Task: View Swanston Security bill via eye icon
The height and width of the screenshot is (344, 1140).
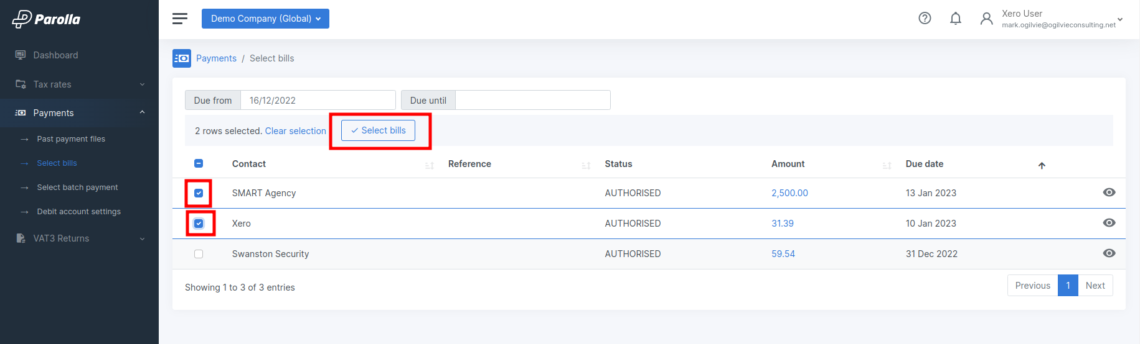Action: coord(1109,253)
